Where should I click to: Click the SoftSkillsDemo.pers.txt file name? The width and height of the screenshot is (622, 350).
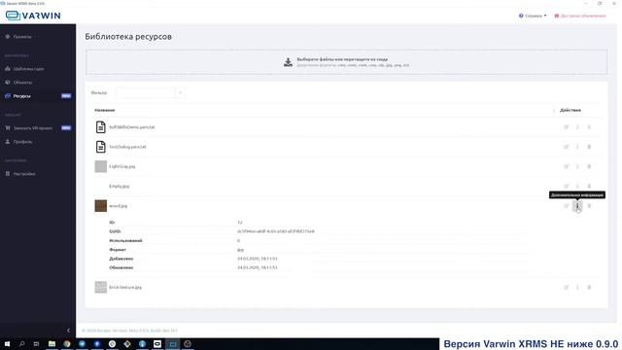pos(132,127)
